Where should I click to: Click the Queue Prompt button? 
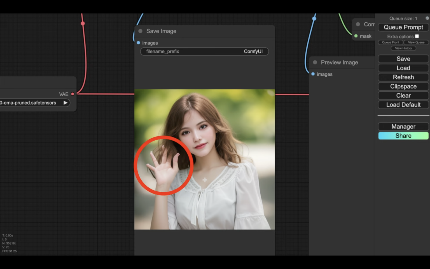point(403,27)
